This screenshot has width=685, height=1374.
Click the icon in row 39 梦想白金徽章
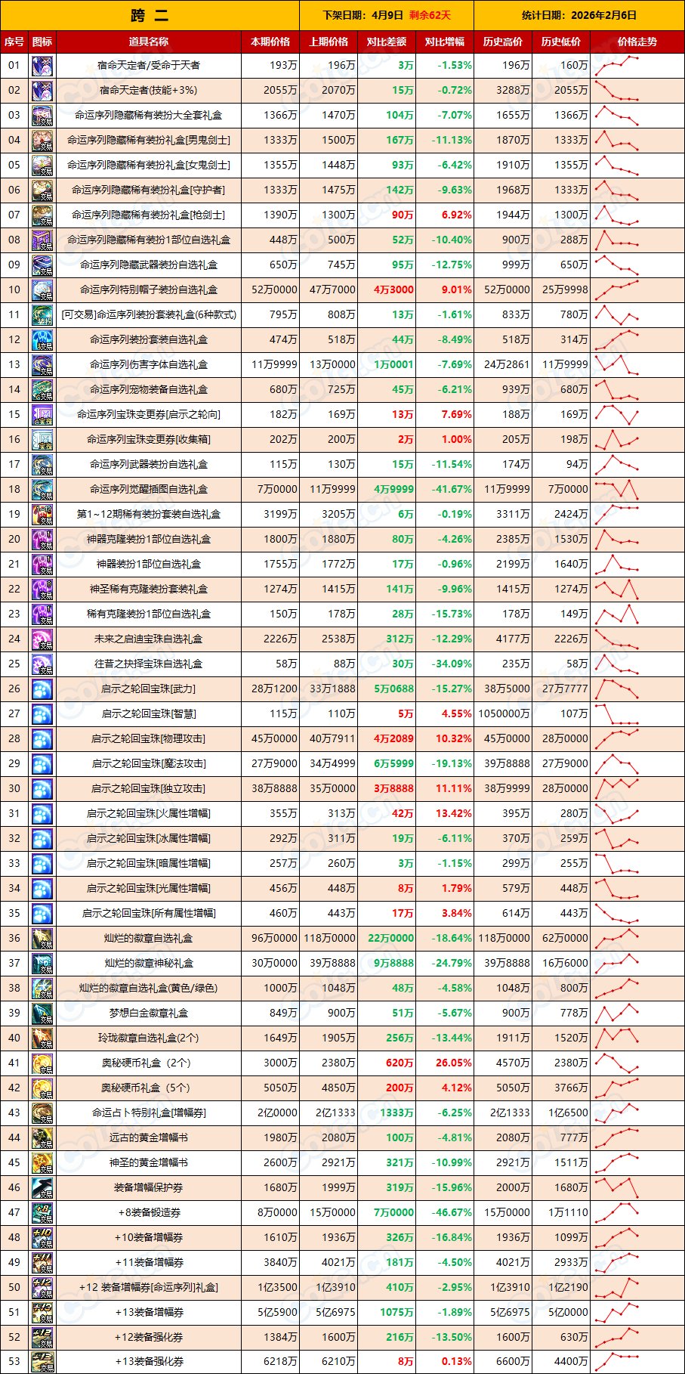click(42, 1013)
